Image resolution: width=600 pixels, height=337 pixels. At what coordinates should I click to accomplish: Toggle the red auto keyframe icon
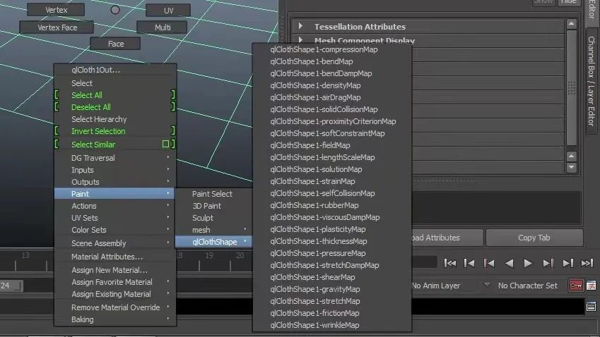pyautogui.click(x=575, y=285)
